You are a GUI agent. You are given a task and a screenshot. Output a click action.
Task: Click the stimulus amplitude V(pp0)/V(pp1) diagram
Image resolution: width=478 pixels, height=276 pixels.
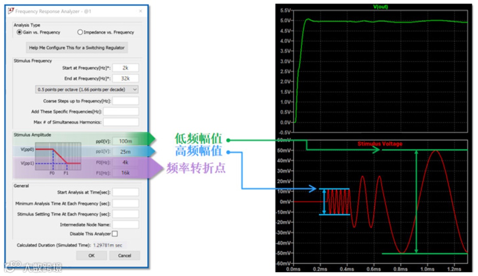58,156
